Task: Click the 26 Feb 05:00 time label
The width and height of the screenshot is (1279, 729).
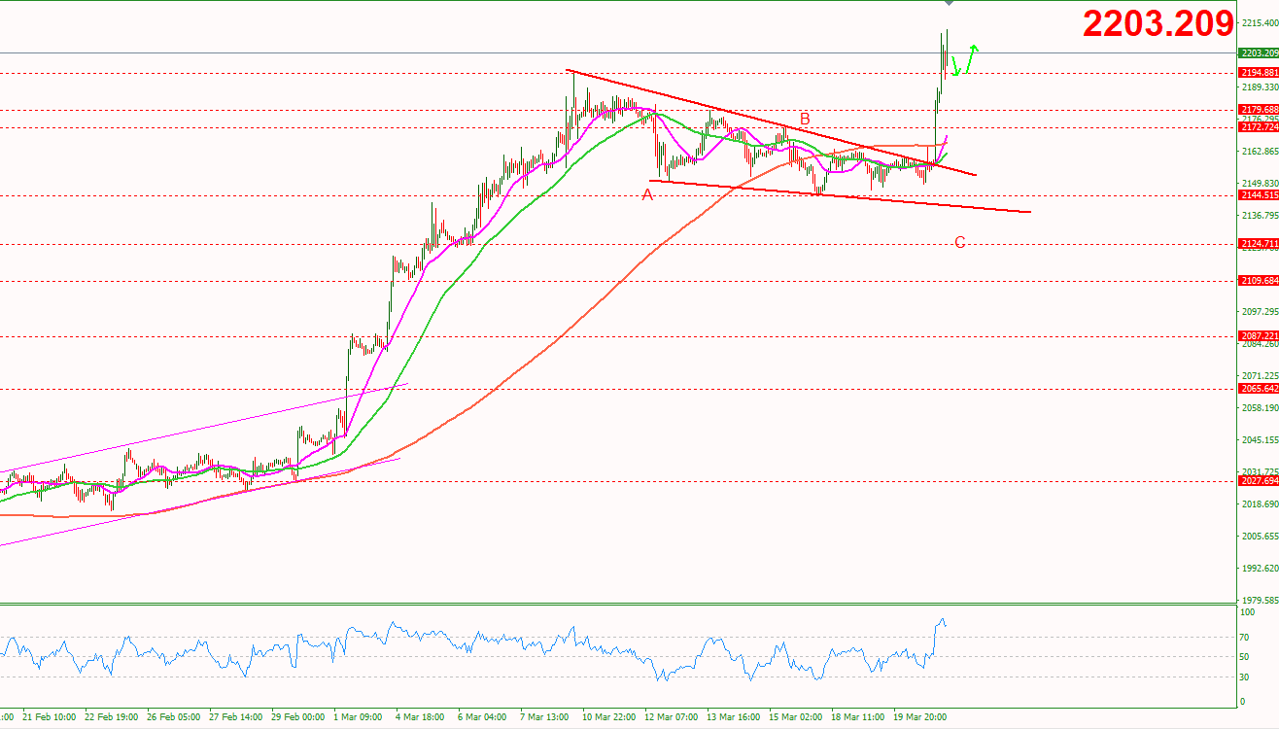Action: coord(173,717)
